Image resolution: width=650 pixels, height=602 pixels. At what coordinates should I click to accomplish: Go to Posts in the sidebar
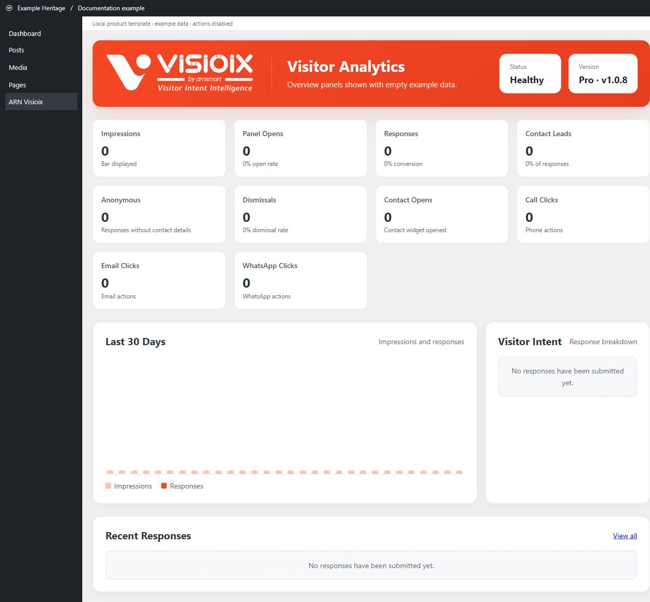click(41, 50)
